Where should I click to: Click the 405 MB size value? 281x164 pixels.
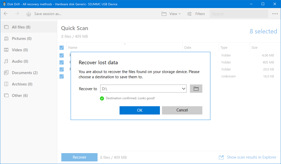268,62
